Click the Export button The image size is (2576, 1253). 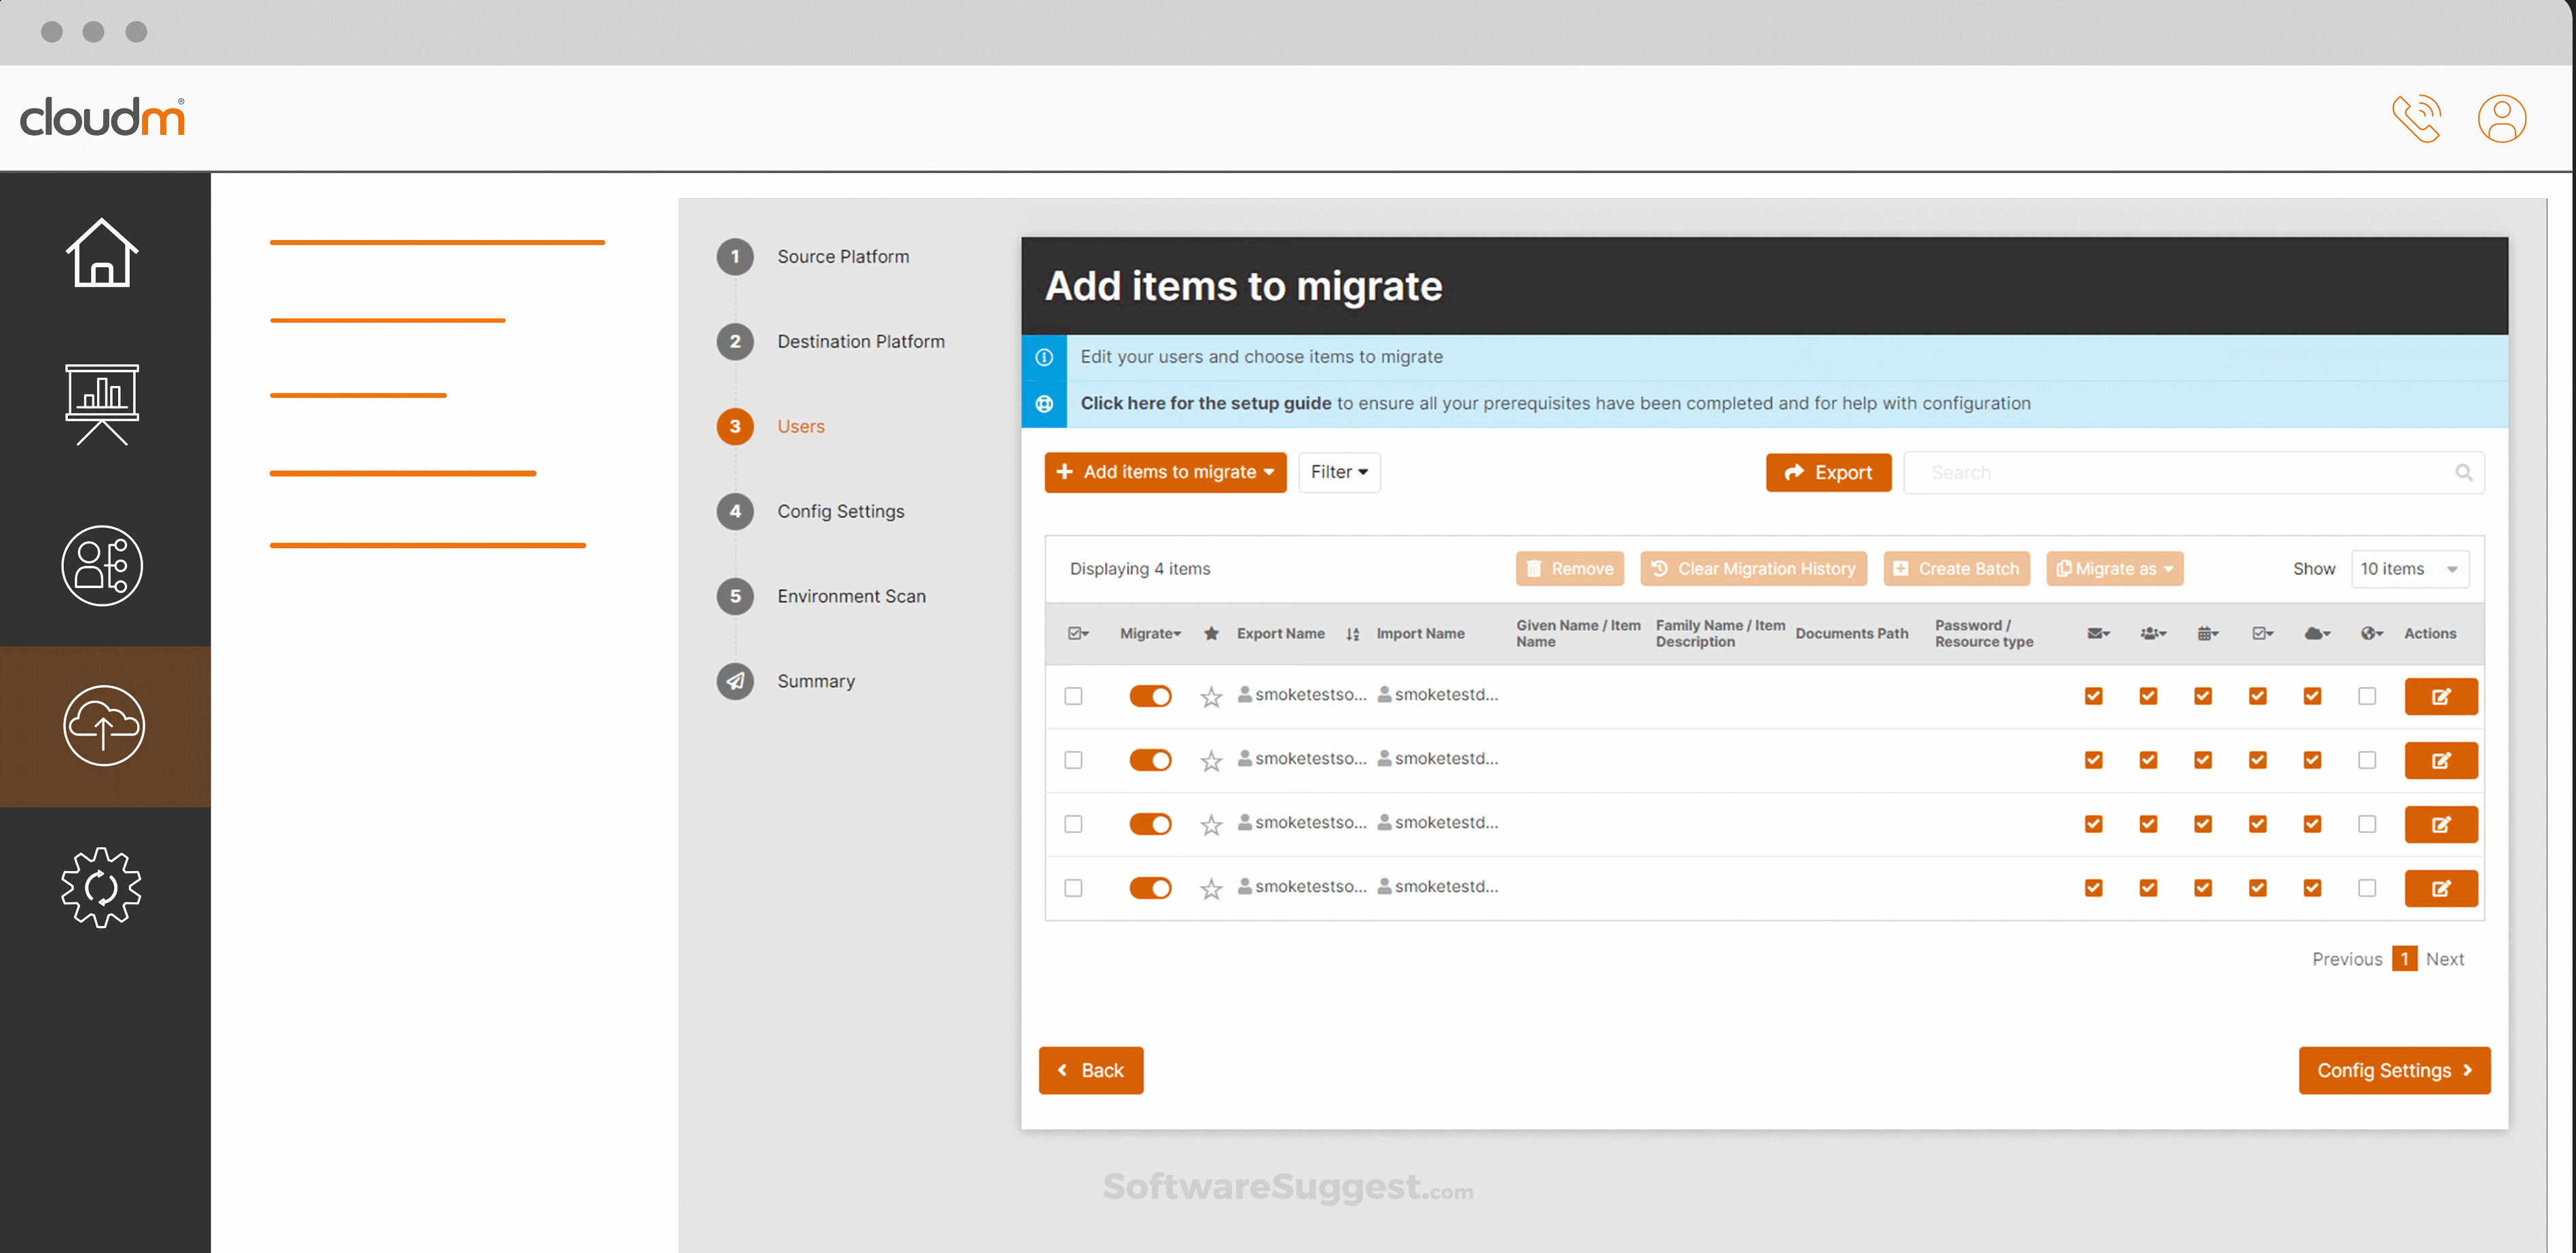pos(1828,471)
